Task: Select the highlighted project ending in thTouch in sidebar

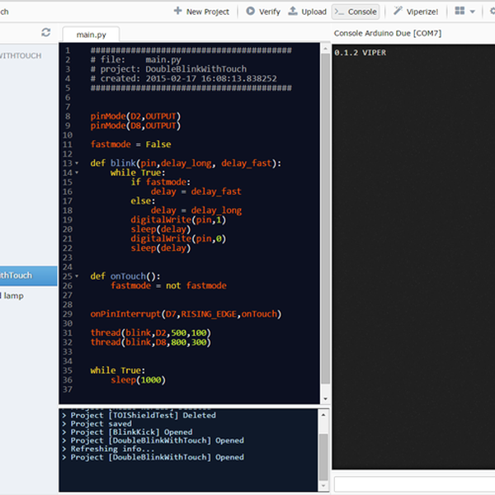Action: coord(28,276)
